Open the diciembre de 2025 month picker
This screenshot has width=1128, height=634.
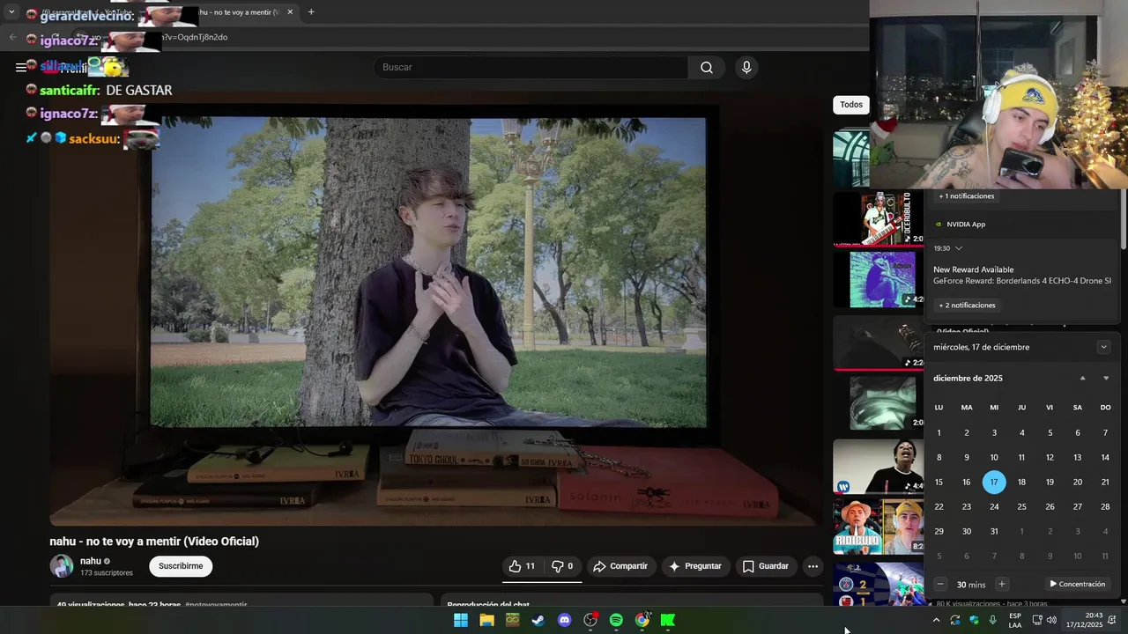tap(968, 379)
